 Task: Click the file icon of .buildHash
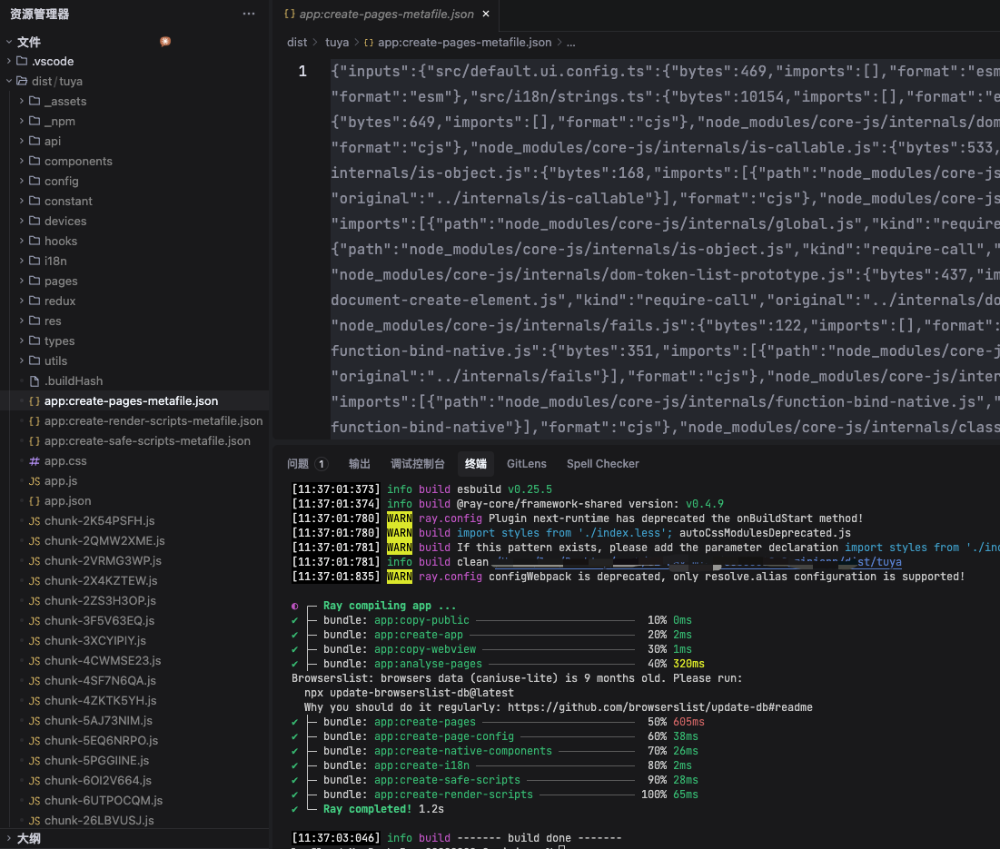(x=35, y=381)
